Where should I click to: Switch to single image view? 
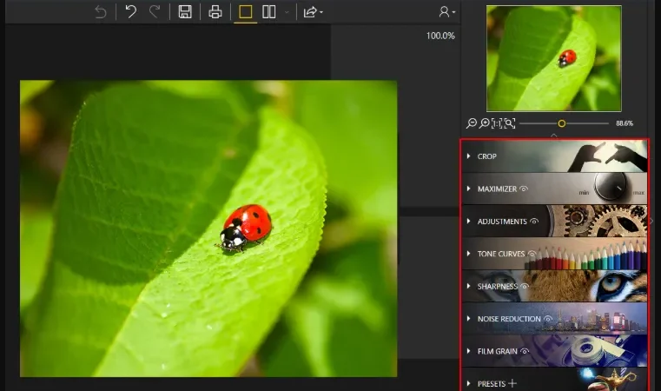pyautogui.click(x=245, y=12)
